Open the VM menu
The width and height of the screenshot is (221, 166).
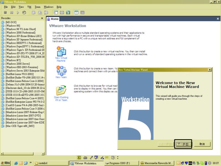(29, 7)
